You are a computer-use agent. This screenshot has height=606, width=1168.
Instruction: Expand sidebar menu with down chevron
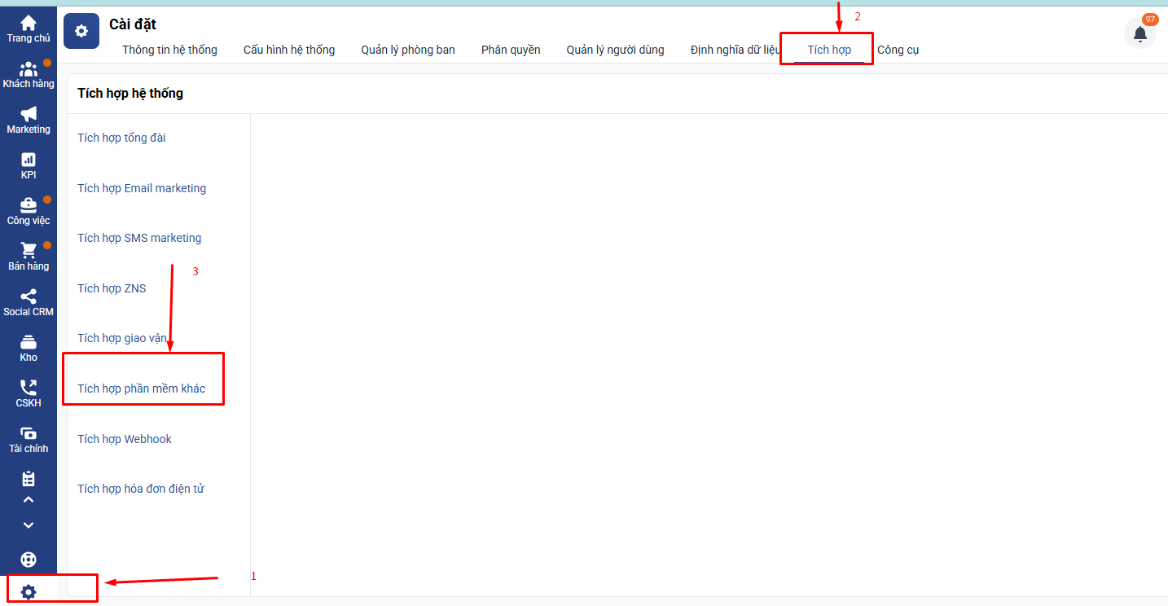tap(29, 525)
